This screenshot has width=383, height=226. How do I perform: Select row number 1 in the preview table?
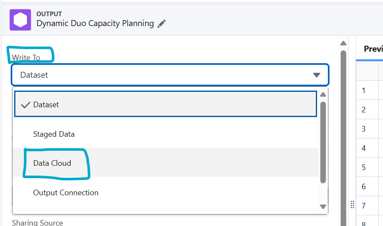coord(364,91)
